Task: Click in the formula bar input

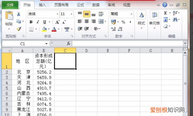Action: pyautogui.click(x=127, y=43)
